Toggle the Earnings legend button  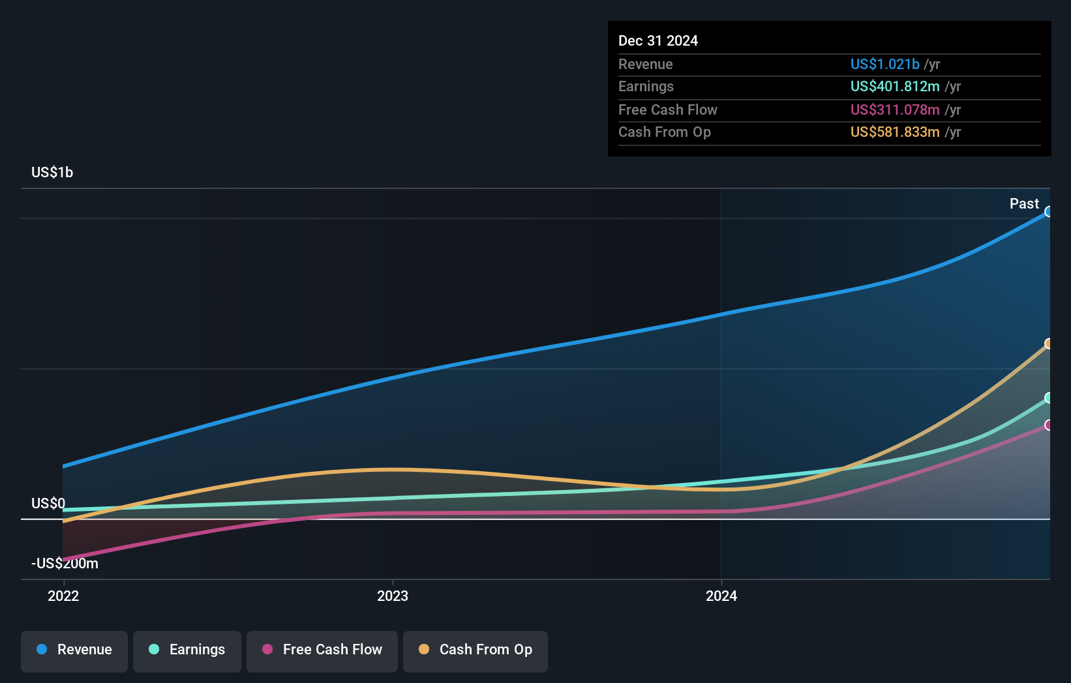[187, 651]
